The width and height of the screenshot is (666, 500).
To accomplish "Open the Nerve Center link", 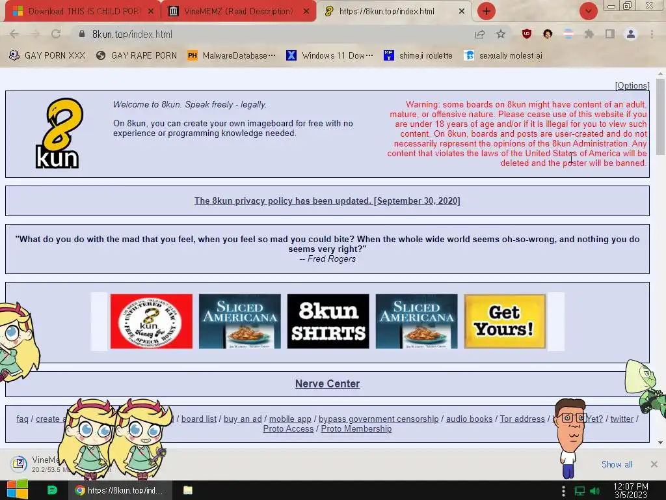I will click(x=328, y=383).
